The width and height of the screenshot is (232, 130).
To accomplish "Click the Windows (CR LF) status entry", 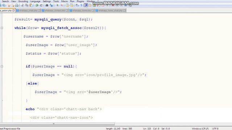I will (200, 129).
